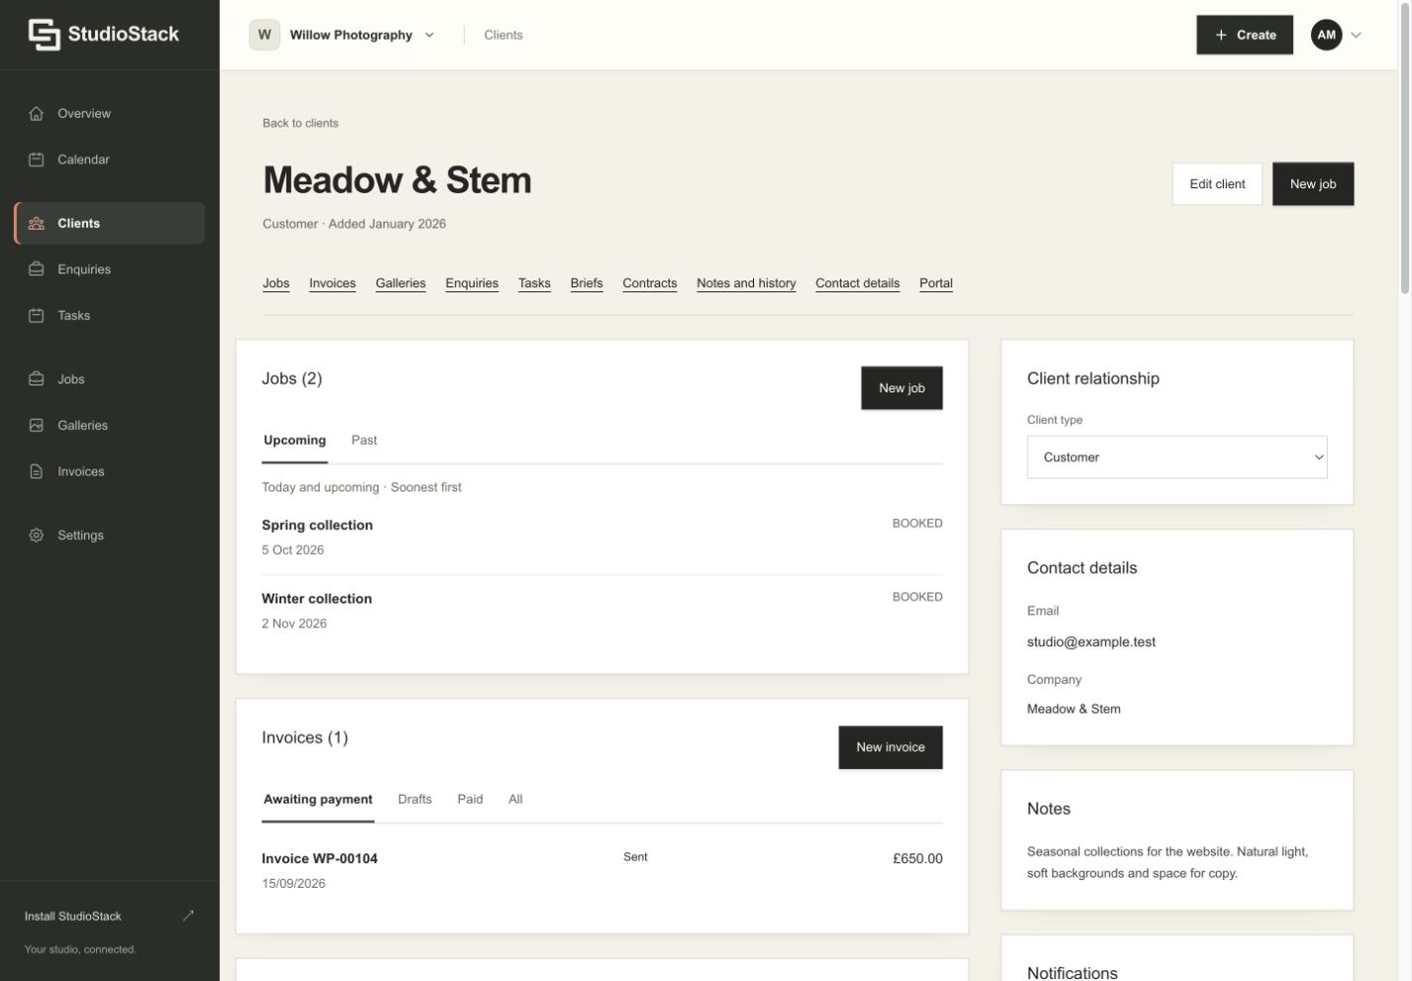The image size is (1412, 981).
Task: Click the Clients breadcrumb in the header
Action: 503,35
